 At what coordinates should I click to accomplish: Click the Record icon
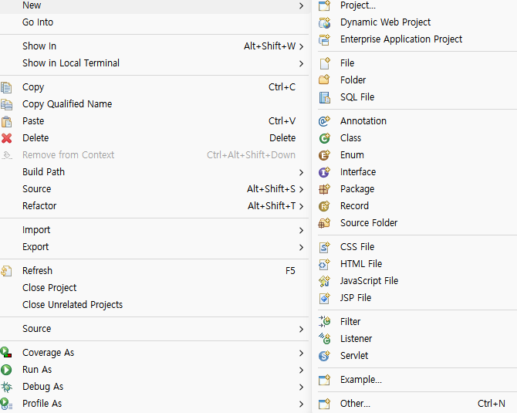coord(324,206)
